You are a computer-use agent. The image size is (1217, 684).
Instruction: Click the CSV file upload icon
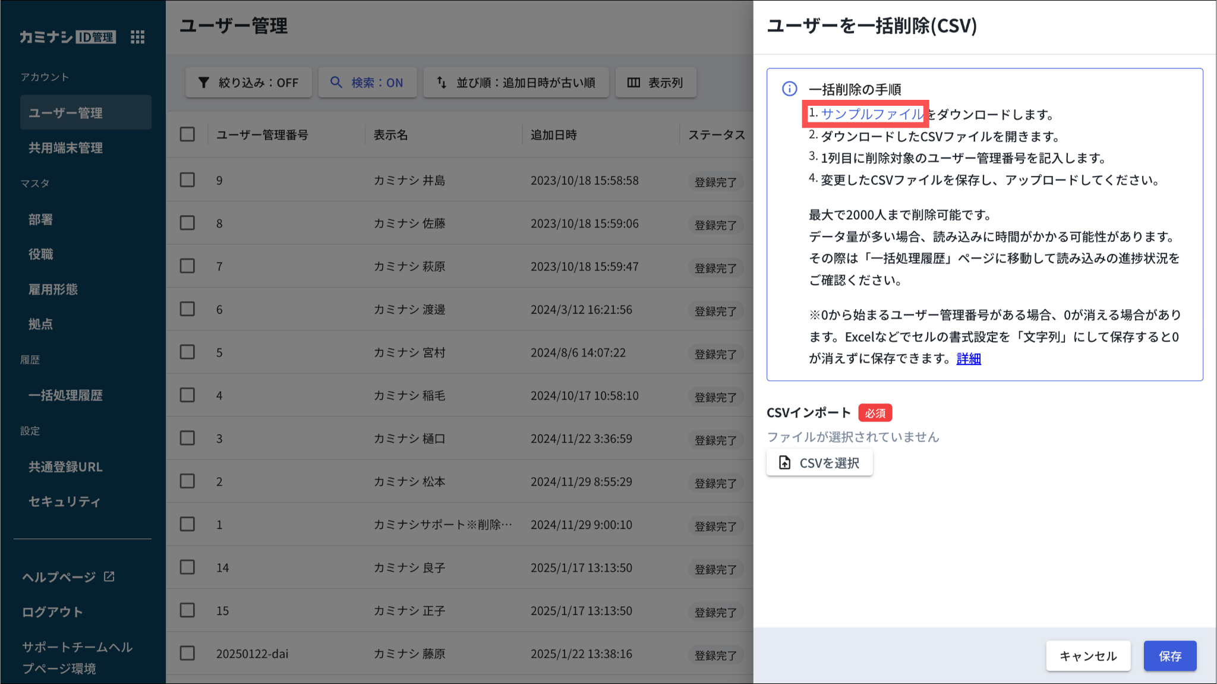point(784,463)
